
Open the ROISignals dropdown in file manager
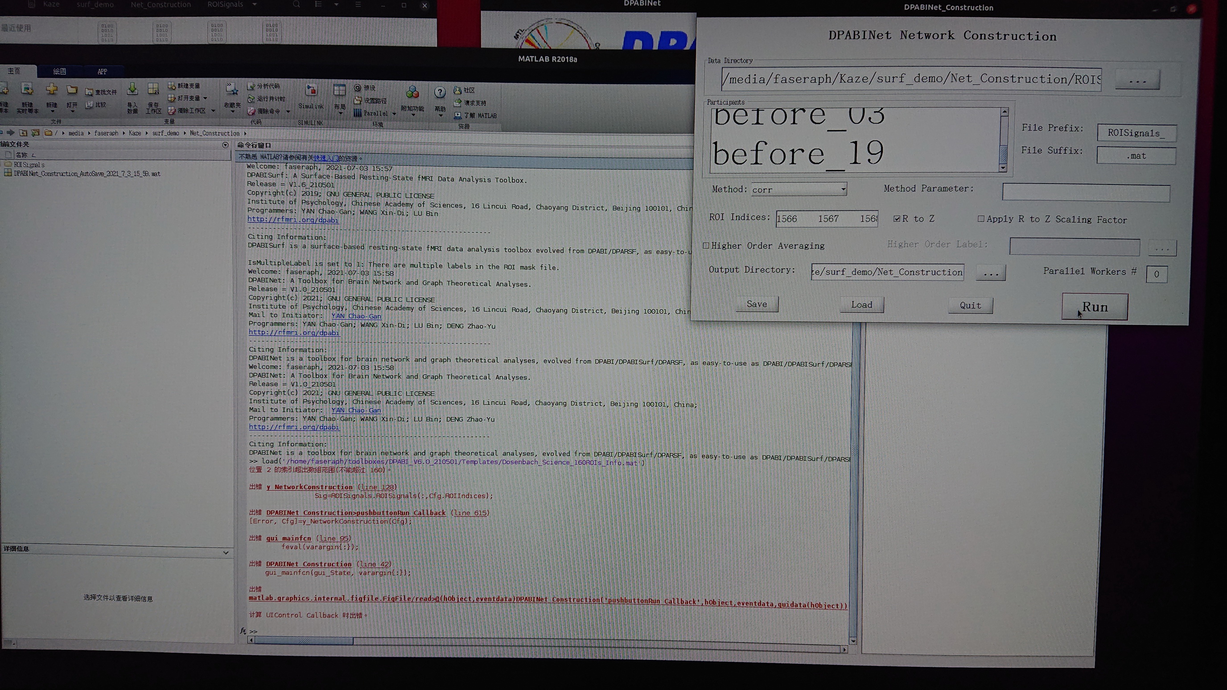pyautogui.click(x=254, y=4)
